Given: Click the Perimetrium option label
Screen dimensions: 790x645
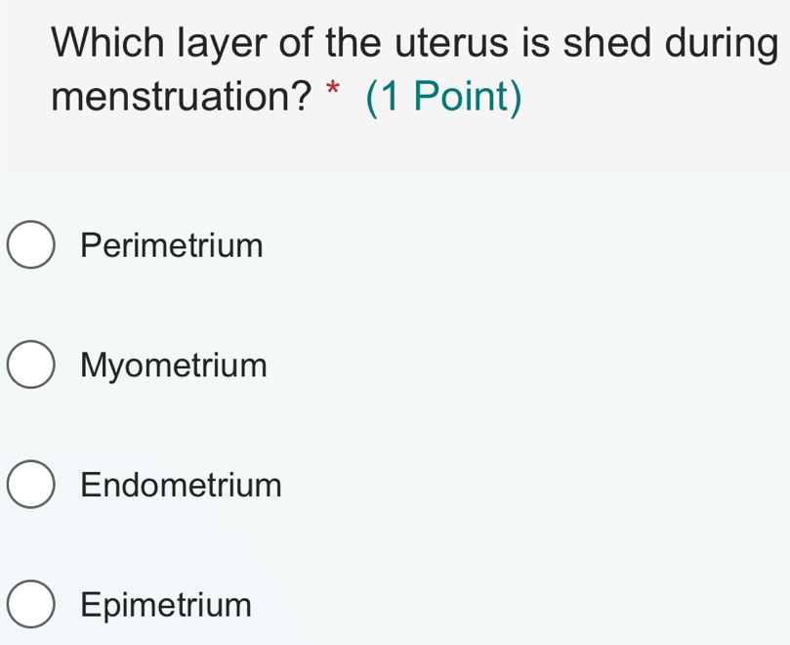Looking at the screenshot, I should pyautogui.click(x=173, y=246).
